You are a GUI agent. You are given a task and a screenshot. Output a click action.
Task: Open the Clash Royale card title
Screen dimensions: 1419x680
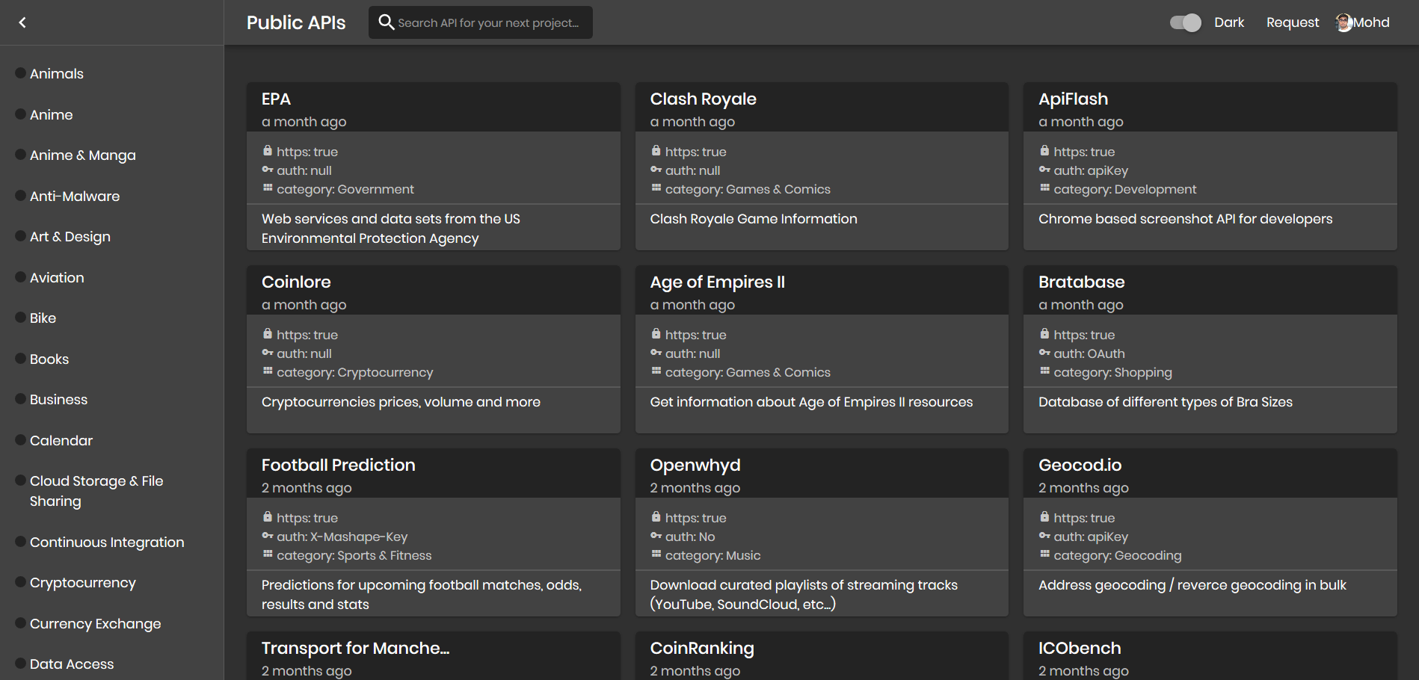pyautogui.click(x=704, y=99)
